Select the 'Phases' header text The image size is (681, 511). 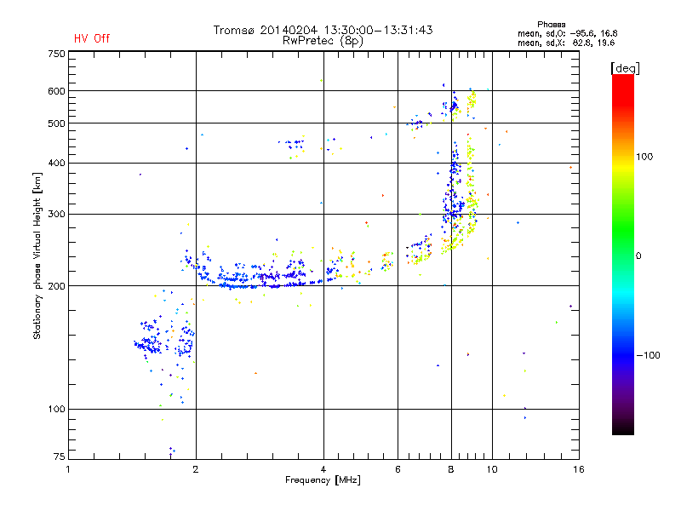point(551,25)
